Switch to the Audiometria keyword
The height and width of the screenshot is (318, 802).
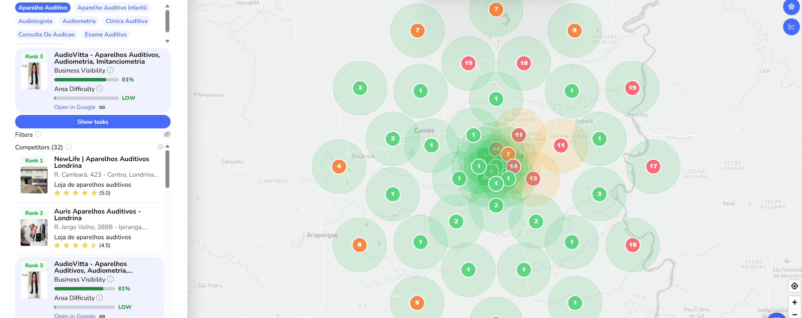[79, 21]
